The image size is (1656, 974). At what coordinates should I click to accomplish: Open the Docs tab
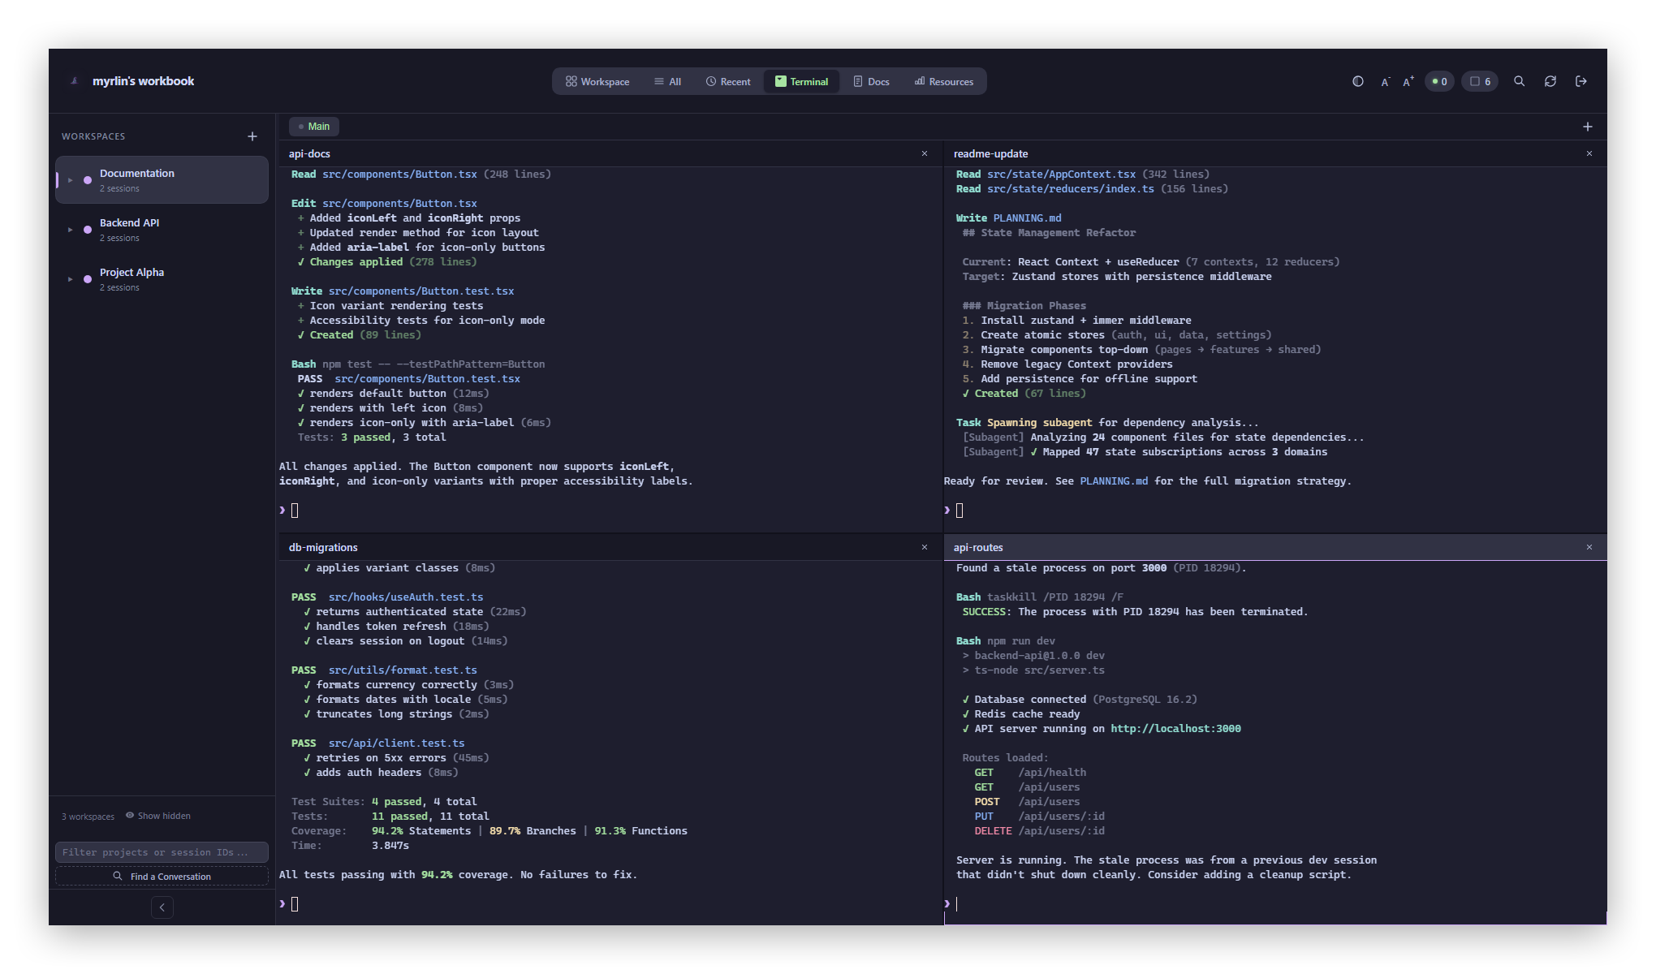(x=871, y=81)
